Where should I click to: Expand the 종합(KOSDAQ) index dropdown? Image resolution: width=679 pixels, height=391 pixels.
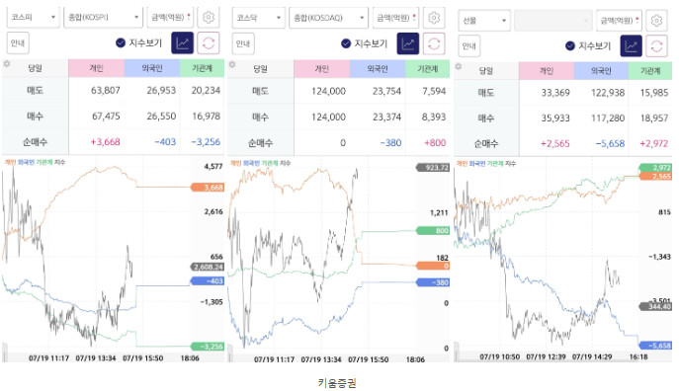tap(329, 18)
